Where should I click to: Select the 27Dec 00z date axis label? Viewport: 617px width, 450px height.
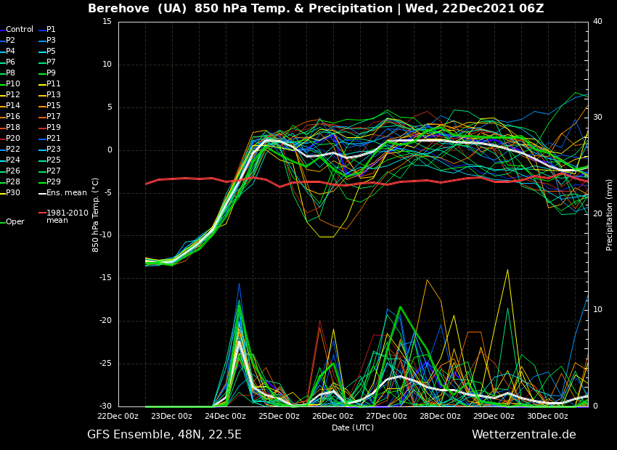(x=386, y=417)
